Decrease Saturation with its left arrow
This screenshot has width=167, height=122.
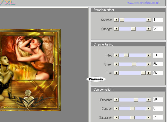click(x=116, y=117)
